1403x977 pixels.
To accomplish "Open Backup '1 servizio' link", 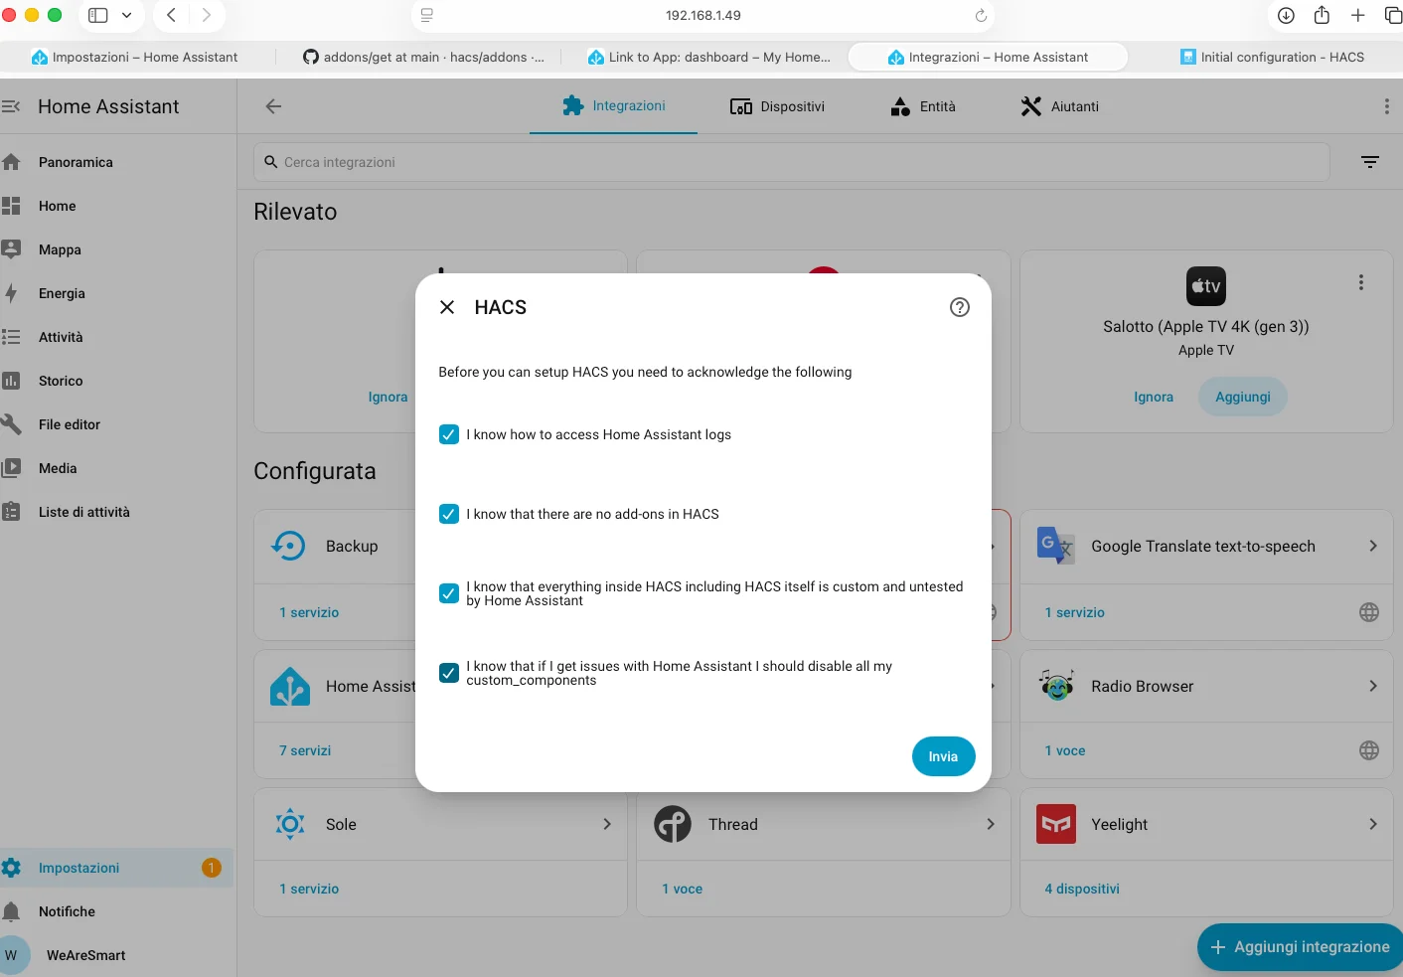I will pos(309,612).
